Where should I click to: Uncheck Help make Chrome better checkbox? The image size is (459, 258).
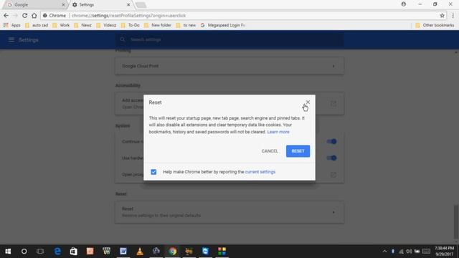(x=153, y=172)
